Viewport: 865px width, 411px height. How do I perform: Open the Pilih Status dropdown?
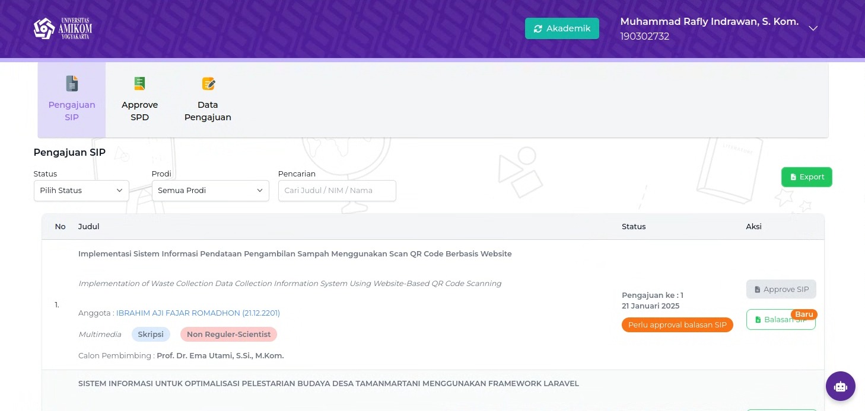(x=81, y=191)
